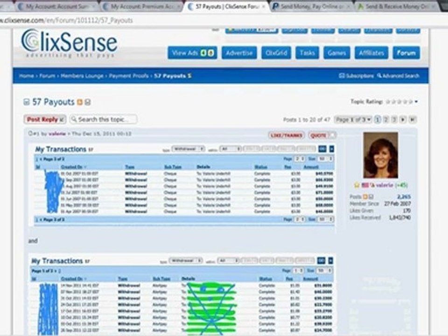Select the 57 Payouts ClixSense Forum tab

pos(227,6)
